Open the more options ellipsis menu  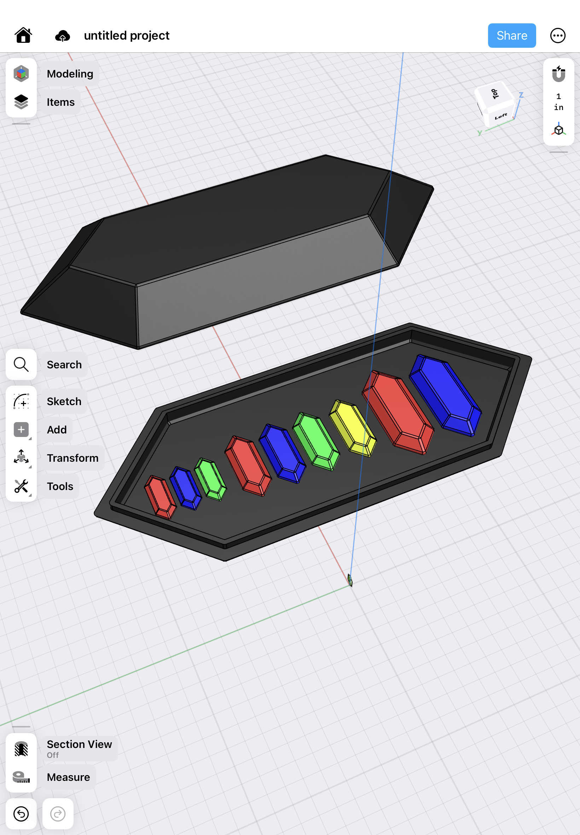557,36
